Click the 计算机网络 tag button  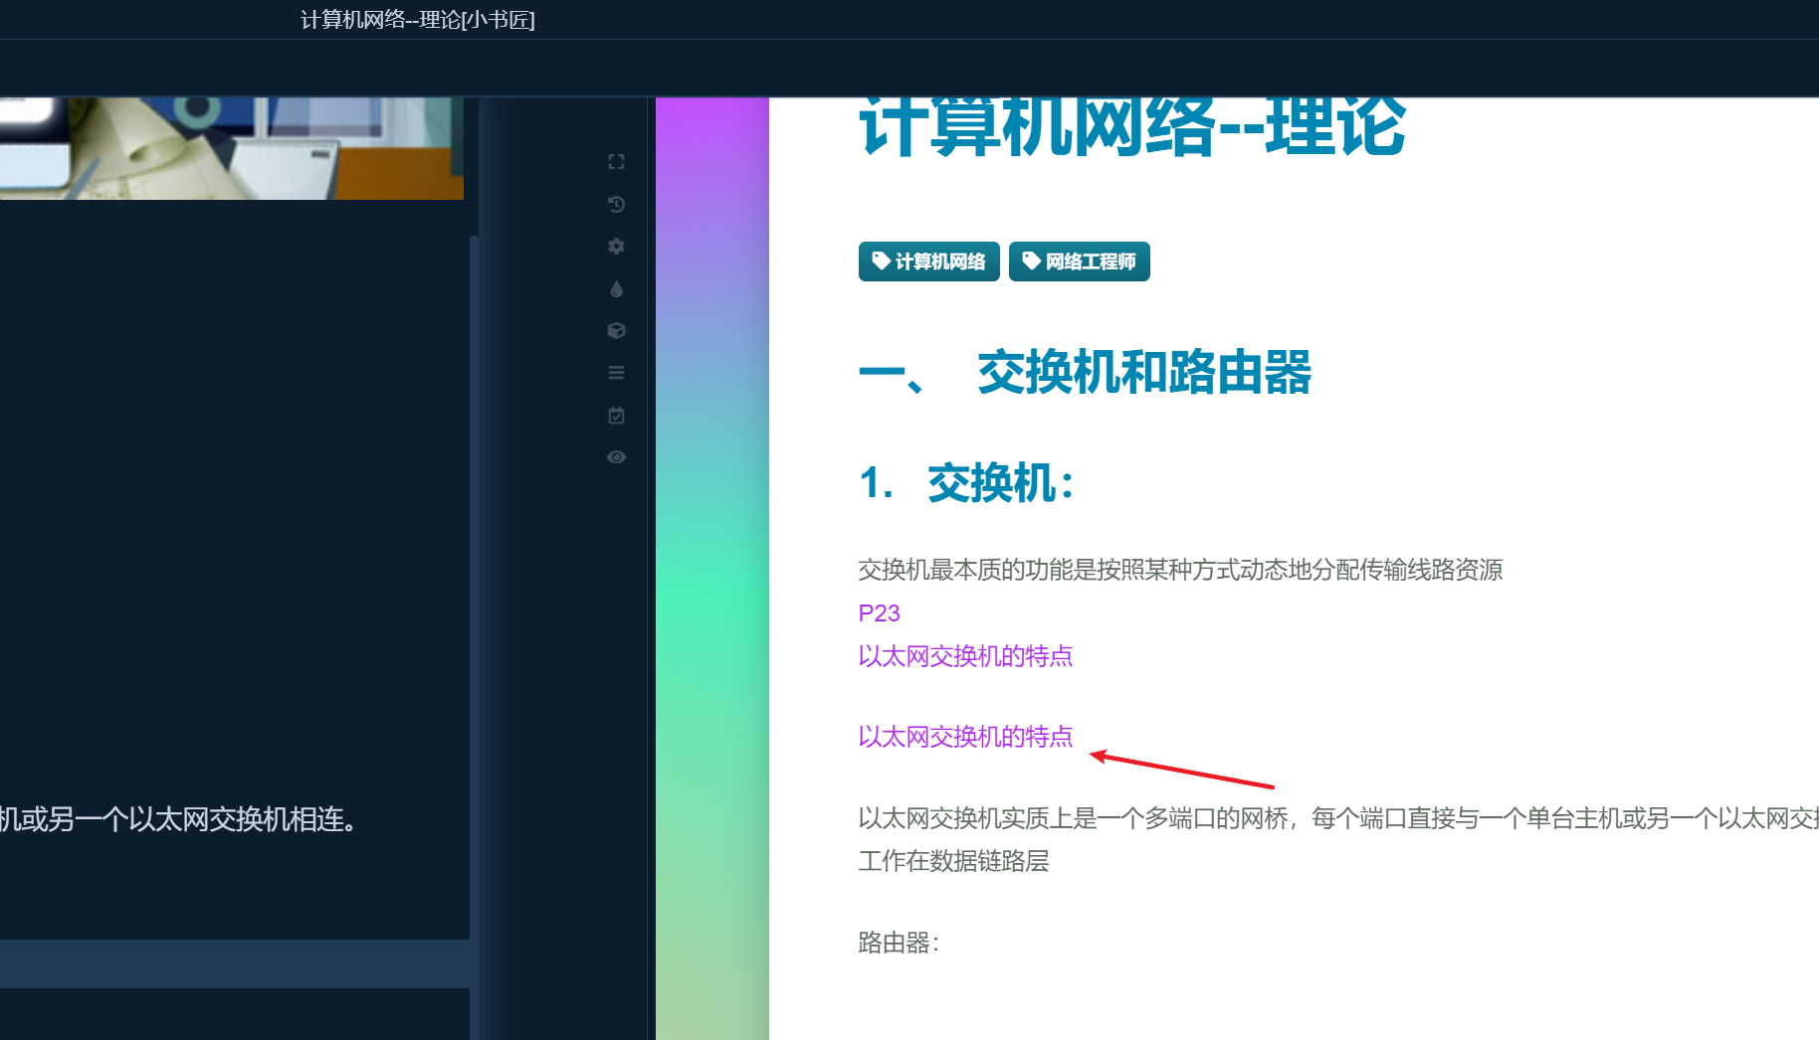[x=928, y=260]
